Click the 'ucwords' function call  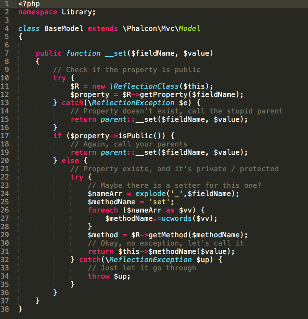pyautogui.click(x=177, y=219)
